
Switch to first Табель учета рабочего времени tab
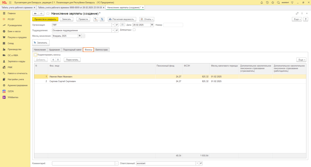pyautogui.click(x=17, y=8)
